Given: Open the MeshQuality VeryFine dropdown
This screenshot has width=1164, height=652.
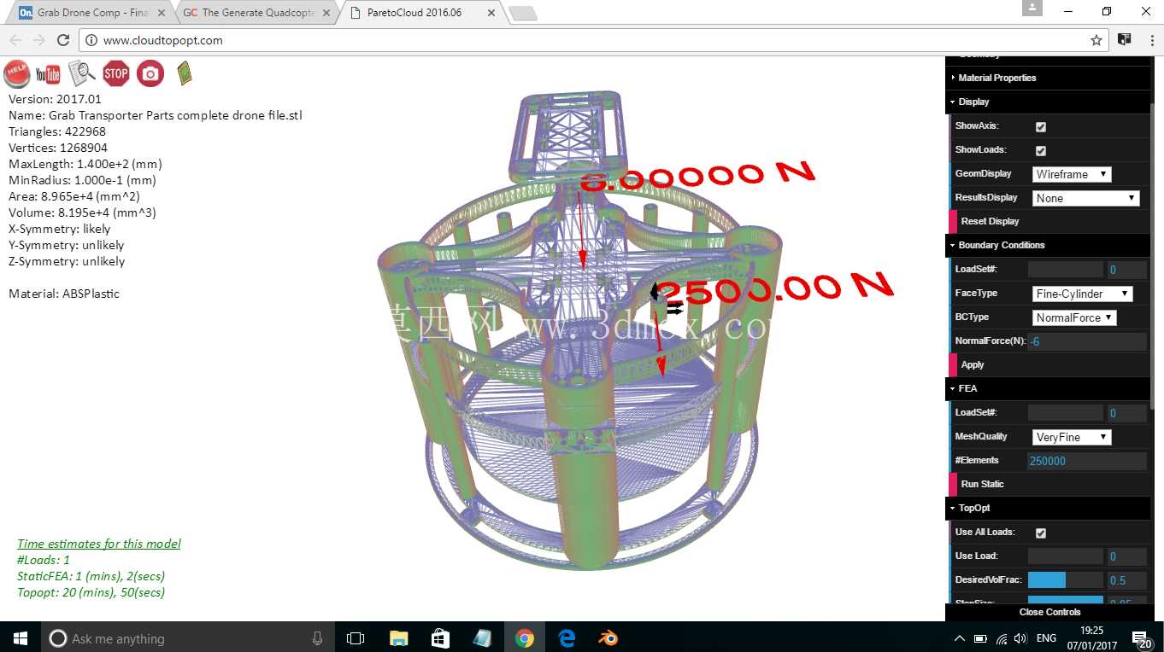Looking at the screenshot, I should pos(1072,437).
